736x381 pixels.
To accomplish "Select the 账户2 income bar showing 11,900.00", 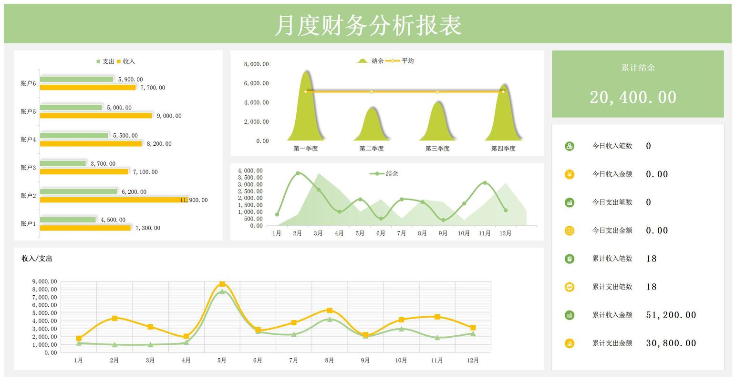I will (x=114, y=200).
